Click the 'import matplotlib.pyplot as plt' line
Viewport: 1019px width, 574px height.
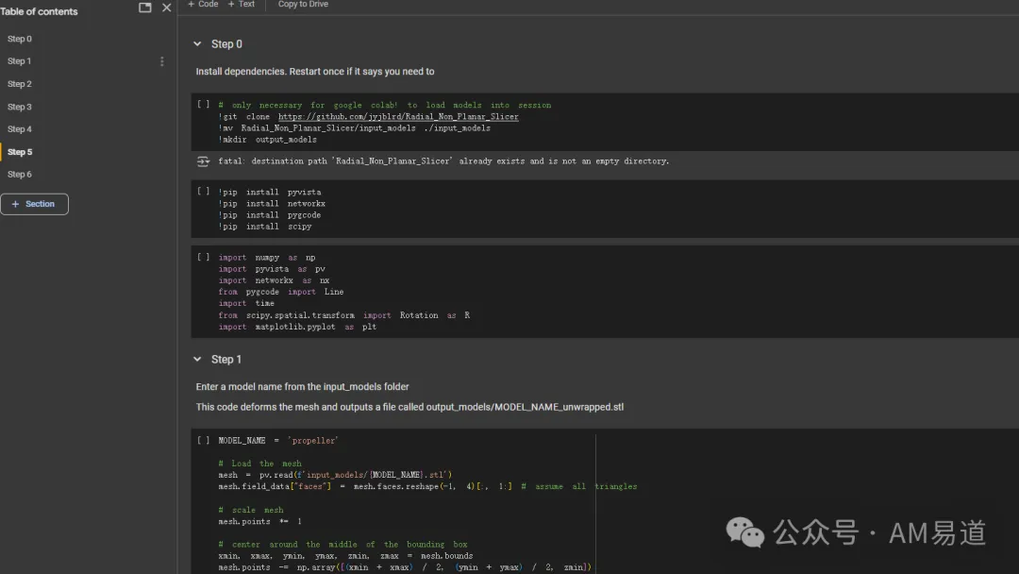(297, 327)
